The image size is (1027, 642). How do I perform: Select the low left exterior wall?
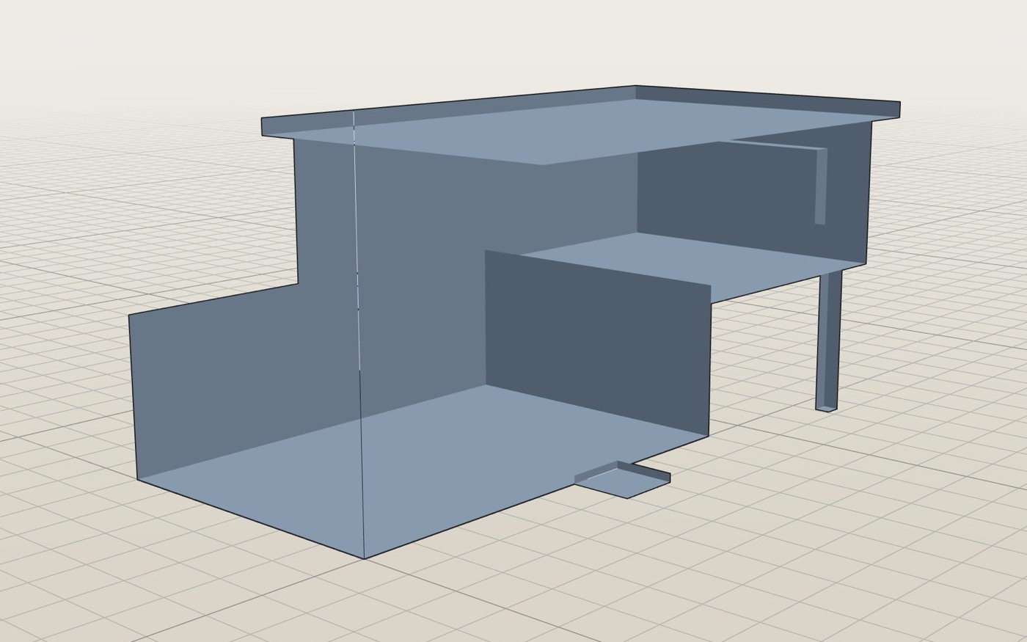pos(220,374)
